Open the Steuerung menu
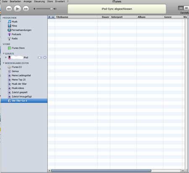Screen dimensions: 189x173 tap(39, 1)
